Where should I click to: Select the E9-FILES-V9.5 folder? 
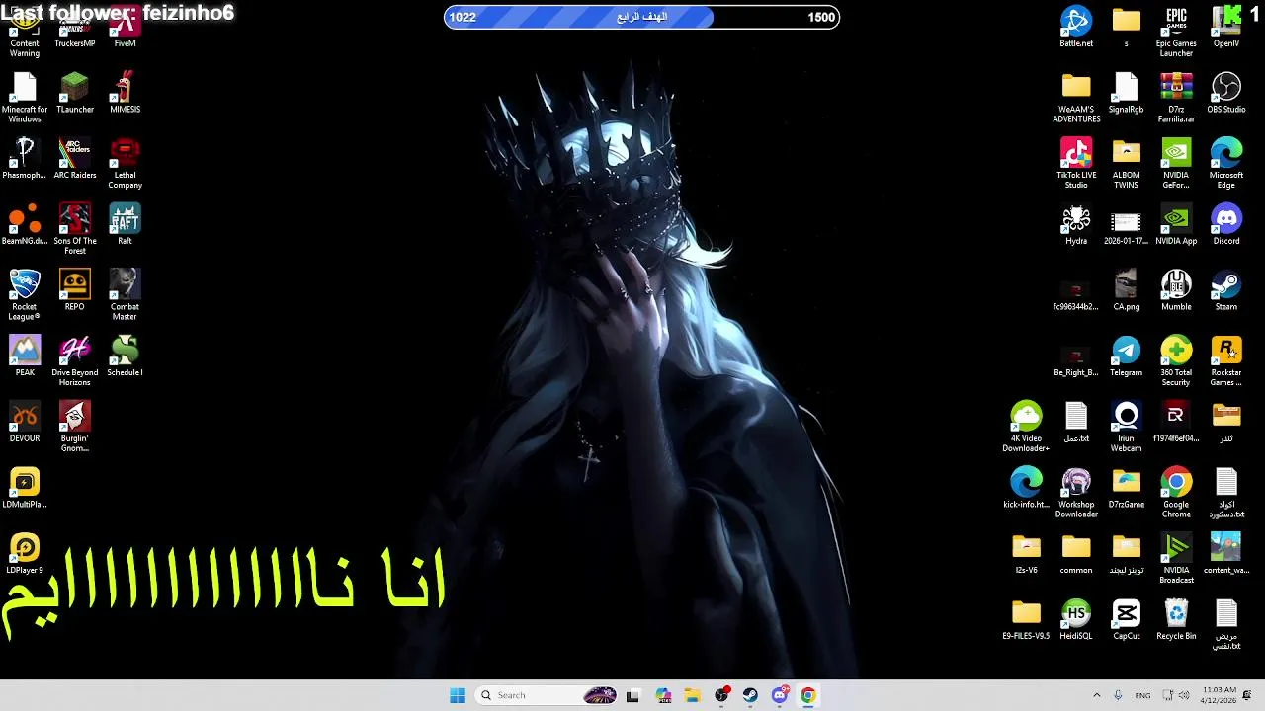[x=1026, y=619]
